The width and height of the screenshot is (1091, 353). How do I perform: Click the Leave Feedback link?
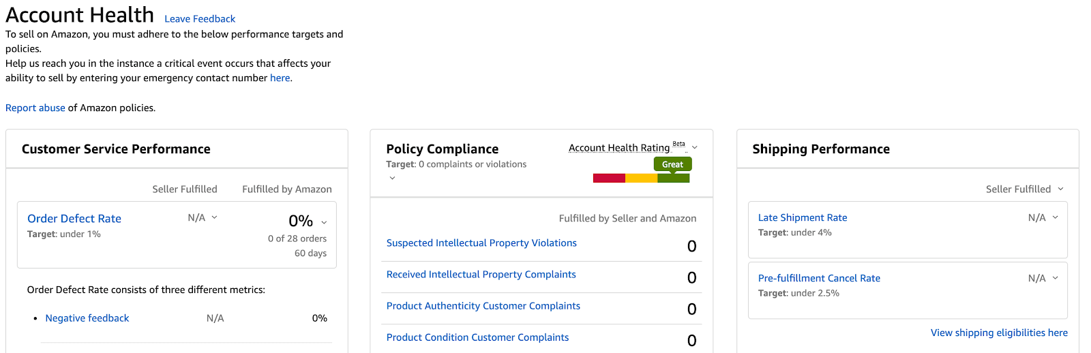point(200,19)
